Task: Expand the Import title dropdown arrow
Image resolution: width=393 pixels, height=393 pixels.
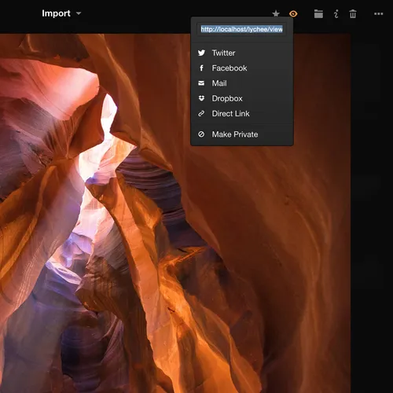Action: [x=79, y=13]
